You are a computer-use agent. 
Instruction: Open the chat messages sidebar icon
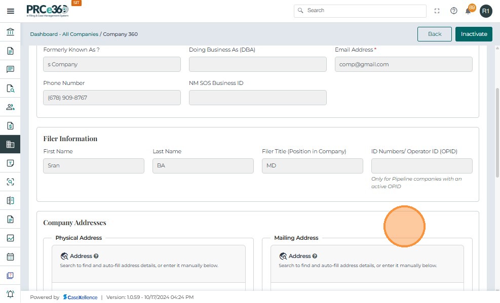(10, 69)
